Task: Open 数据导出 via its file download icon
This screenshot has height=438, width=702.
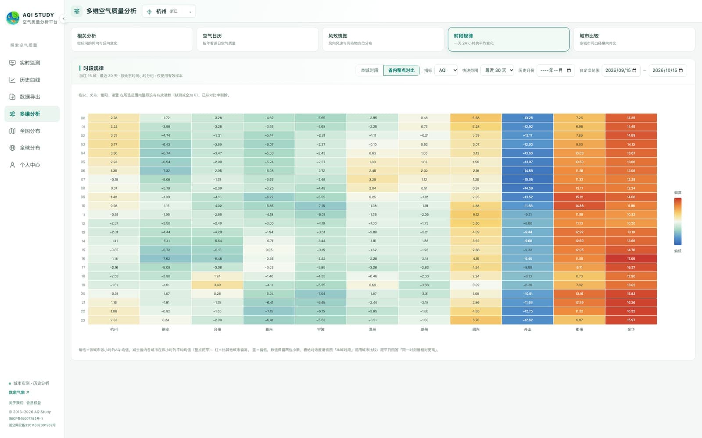Action: [12, 97]
